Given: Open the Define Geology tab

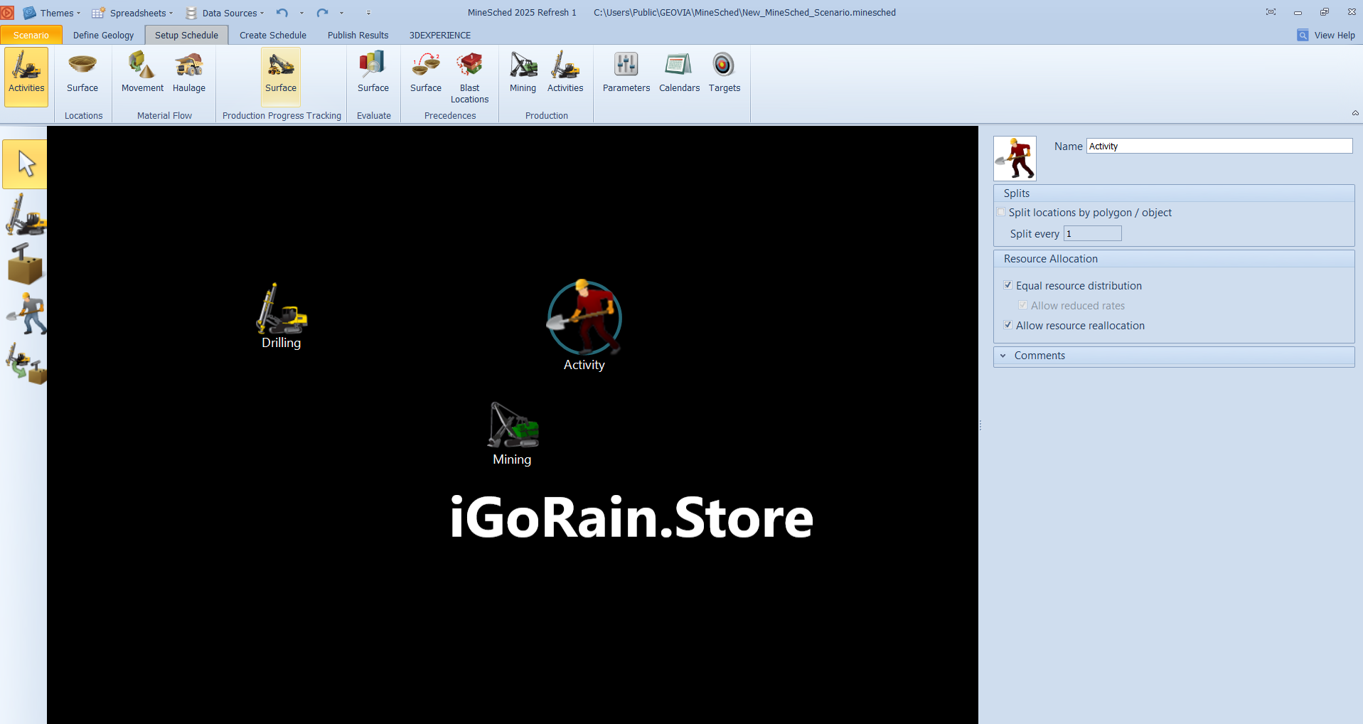Looking at the screenshot, I should click(103, 35).
